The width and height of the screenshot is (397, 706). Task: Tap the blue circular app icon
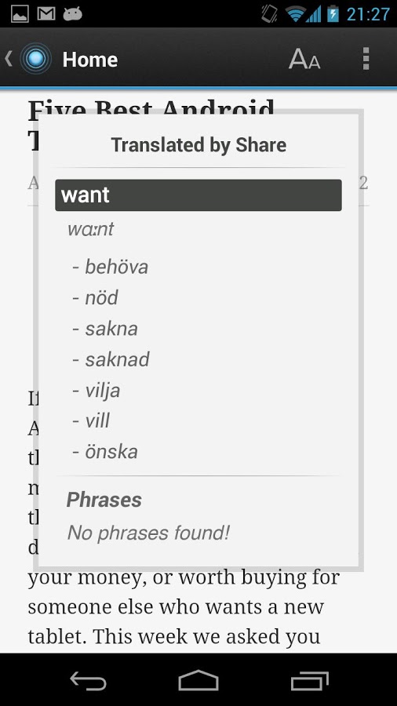click(x=36, y=59)
